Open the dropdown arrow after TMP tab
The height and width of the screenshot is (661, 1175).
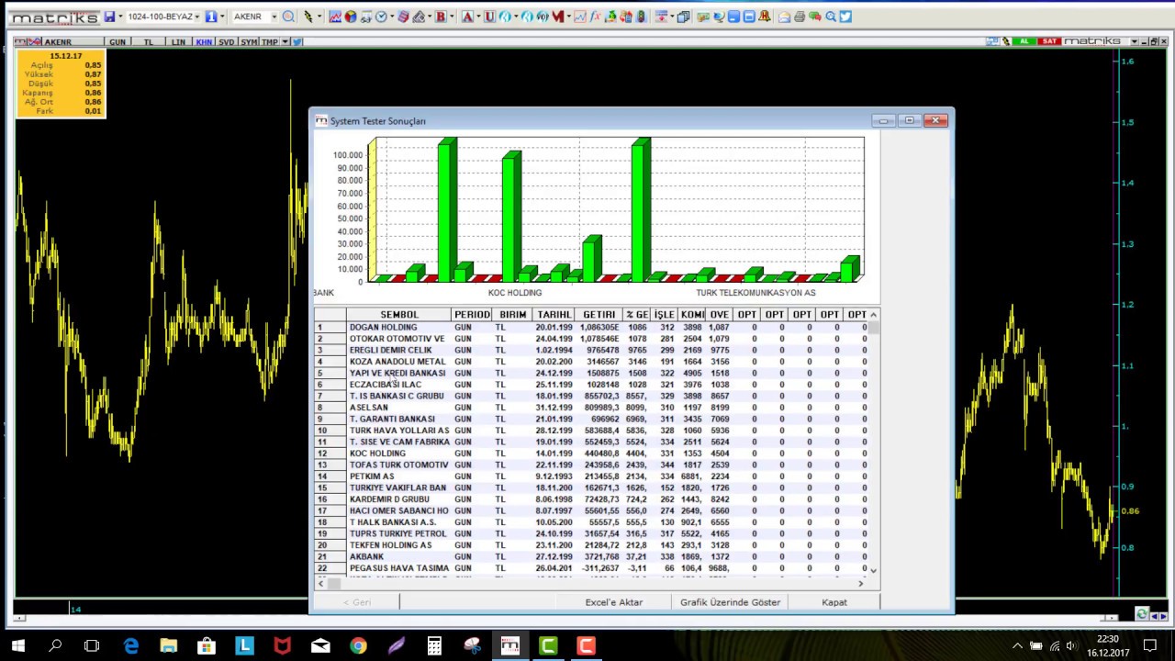tap(285, 42)
